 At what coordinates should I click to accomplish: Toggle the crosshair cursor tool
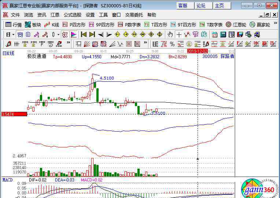tap(179, 34)
